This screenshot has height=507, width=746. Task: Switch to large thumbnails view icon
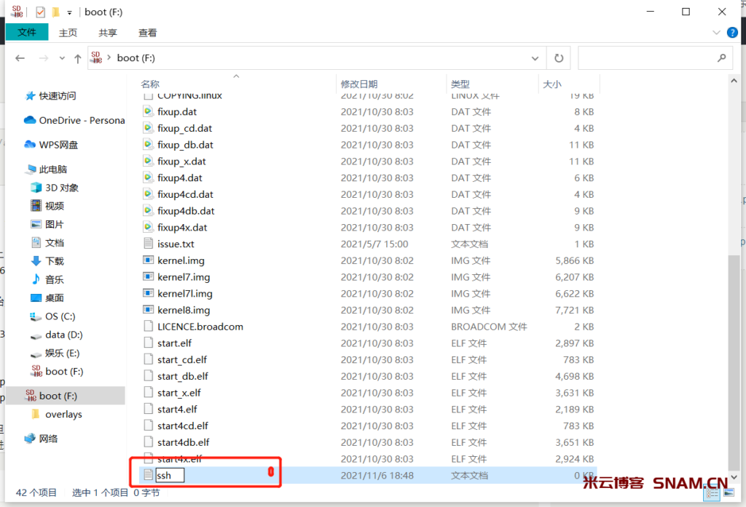click(x=726, y=493)
